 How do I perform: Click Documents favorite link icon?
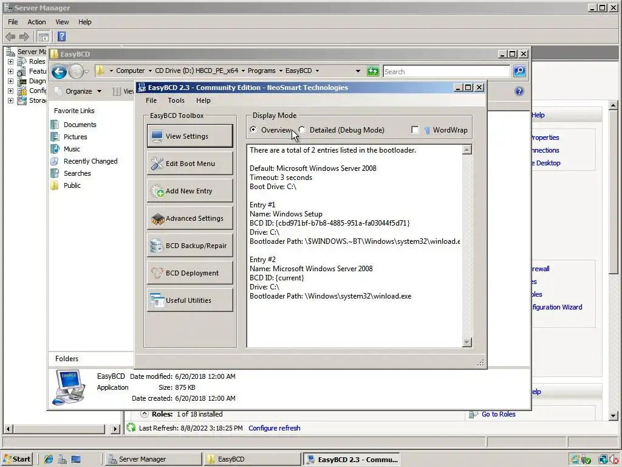pos(55,125)
